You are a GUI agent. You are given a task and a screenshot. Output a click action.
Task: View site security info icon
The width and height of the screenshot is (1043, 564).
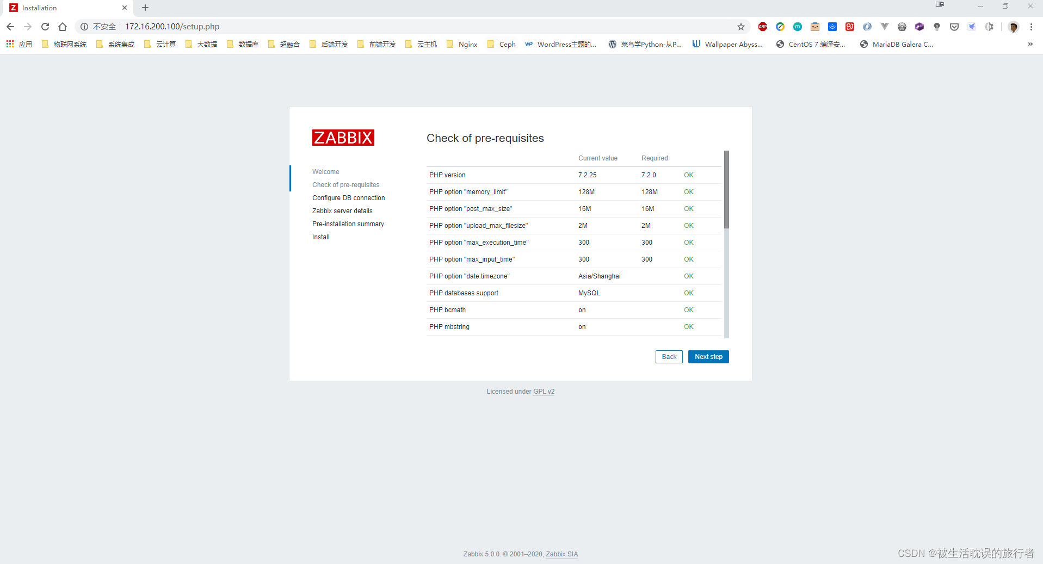(84, 27)
